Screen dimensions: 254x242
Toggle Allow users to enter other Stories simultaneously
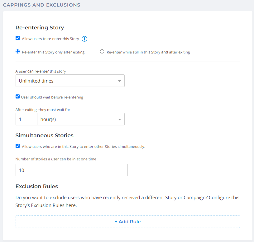coord(18,146)
